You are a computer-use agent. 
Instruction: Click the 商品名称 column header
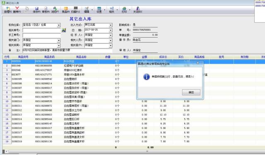pos(81,57)
